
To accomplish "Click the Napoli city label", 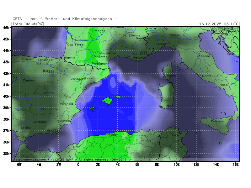I will [225, 85].
